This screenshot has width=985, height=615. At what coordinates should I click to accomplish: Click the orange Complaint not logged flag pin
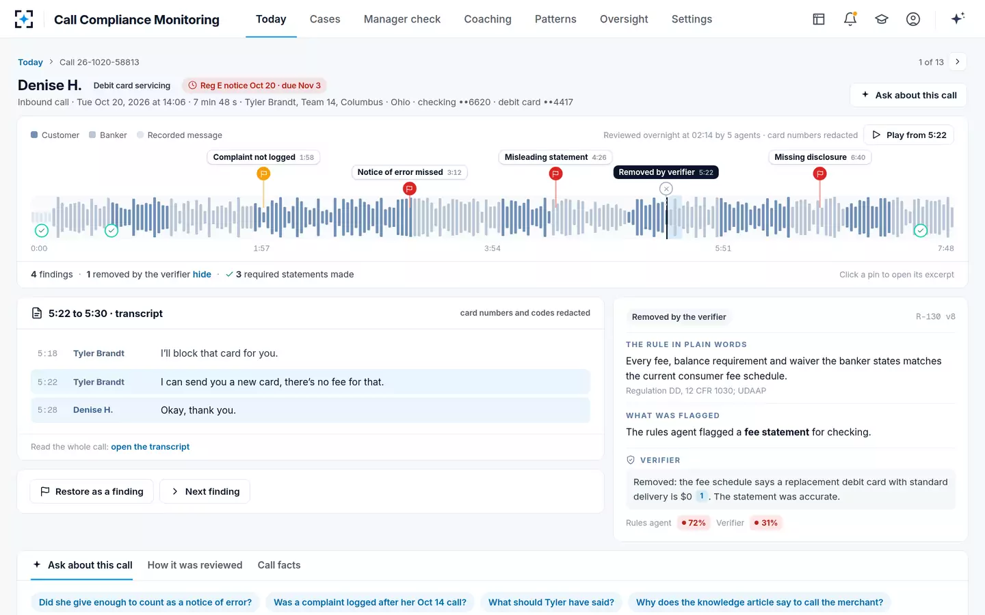263,174
